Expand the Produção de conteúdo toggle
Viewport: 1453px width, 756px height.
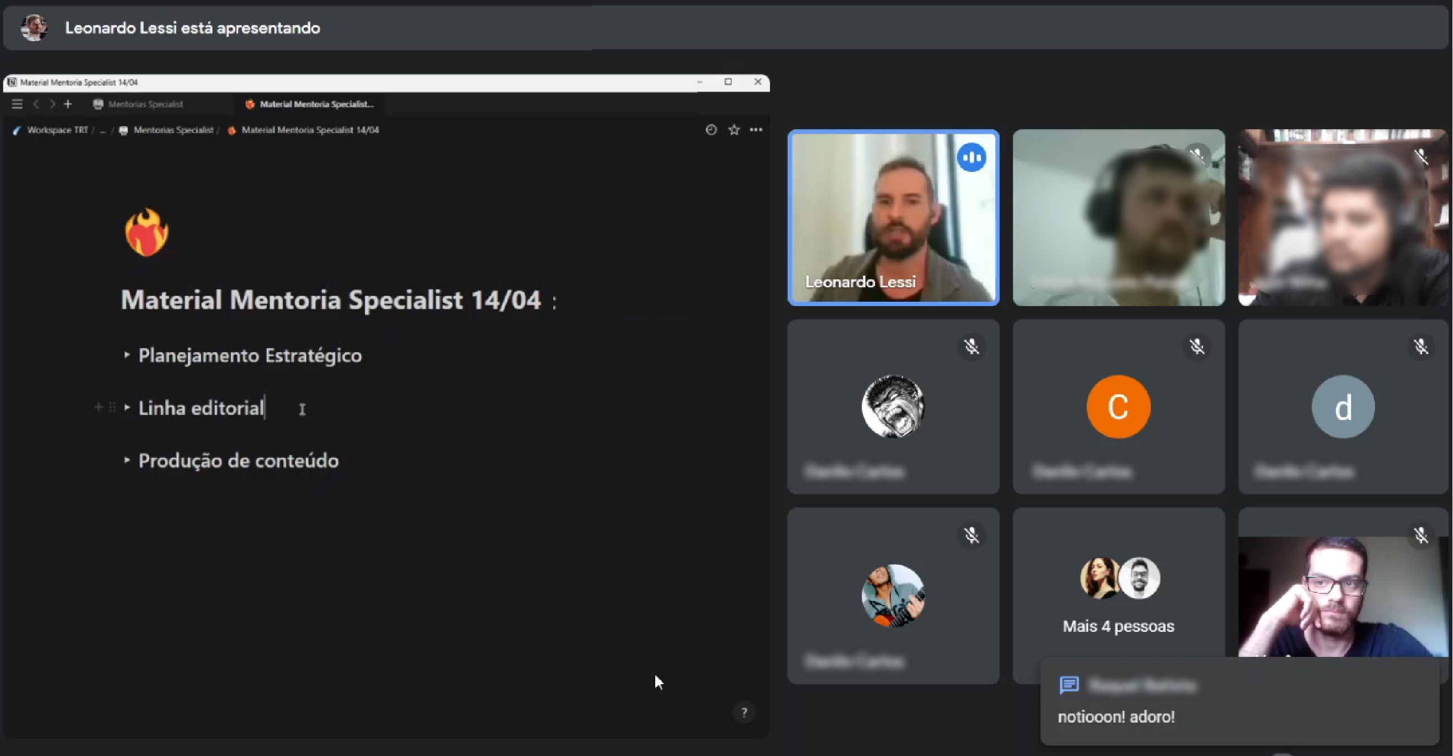point(127,460)
